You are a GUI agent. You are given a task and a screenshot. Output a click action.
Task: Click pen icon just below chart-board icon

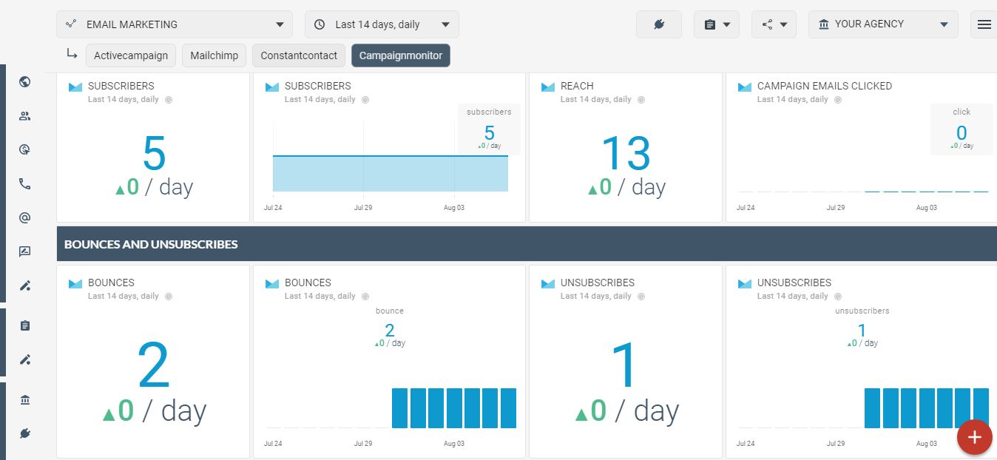coord(24,285)
